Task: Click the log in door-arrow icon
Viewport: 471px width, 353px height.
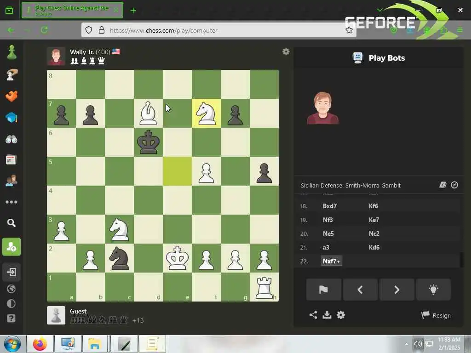Action: (11, 272)
